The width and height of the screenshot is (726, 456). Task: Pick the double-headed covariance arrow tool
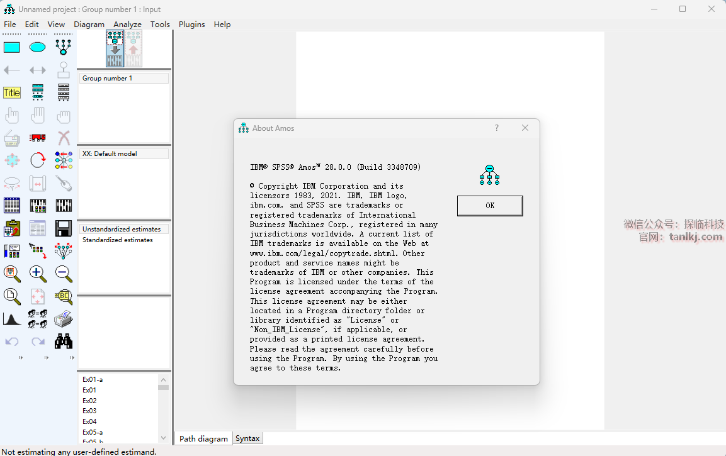click(x=38, y=70)
